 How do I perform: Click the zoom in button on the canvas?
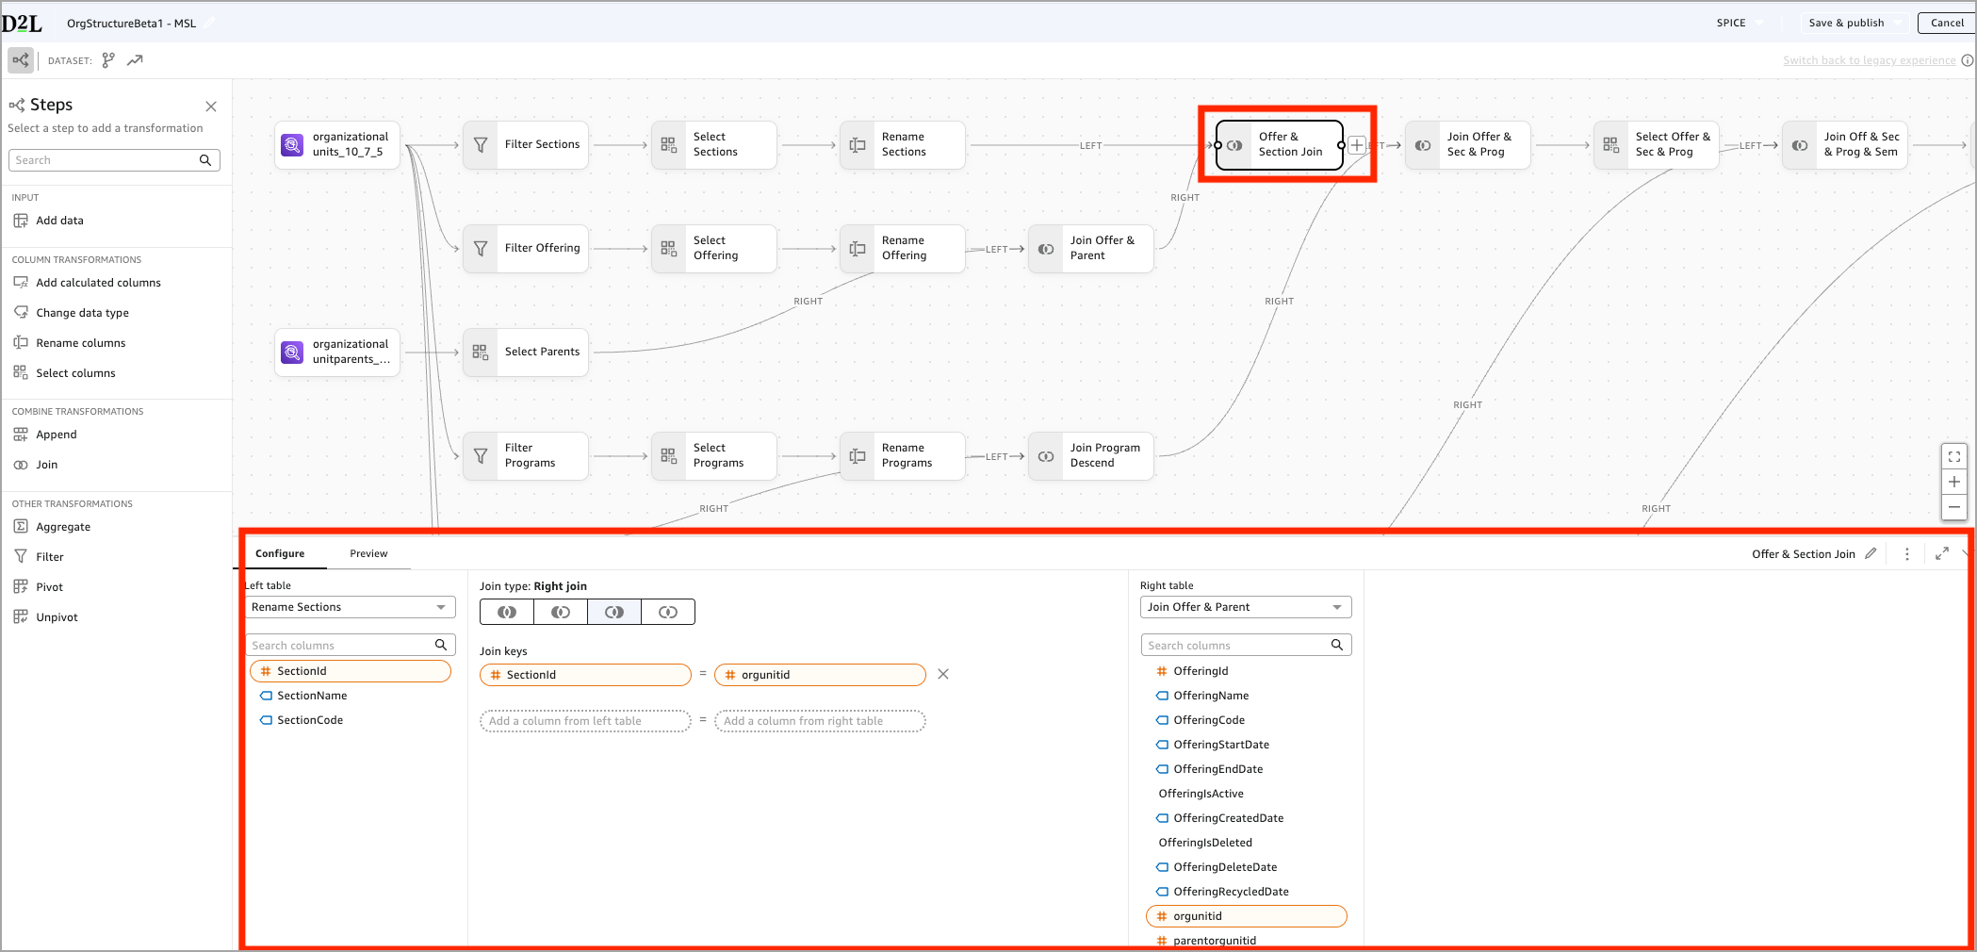1954,482
